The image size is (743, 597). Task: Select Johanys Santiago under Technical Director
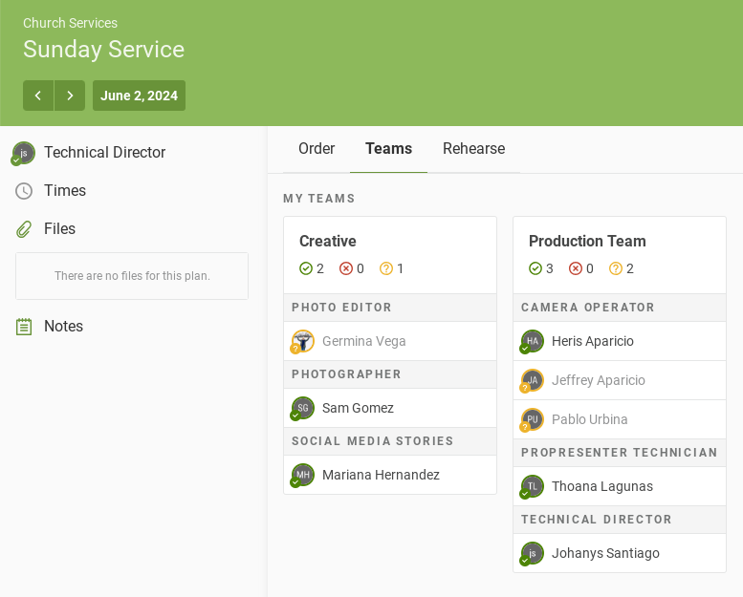tap(605, 553)
